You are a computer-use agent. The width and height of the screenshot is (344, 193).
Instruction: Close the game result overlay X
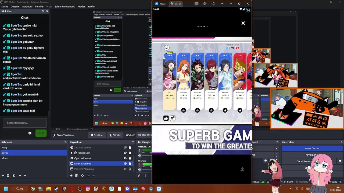[243, 23]
